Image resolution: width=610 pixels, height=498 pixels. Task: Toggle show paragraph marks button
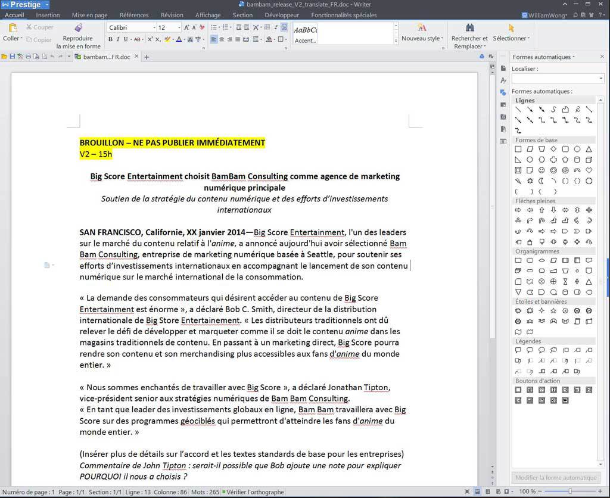tap(276, 27)
